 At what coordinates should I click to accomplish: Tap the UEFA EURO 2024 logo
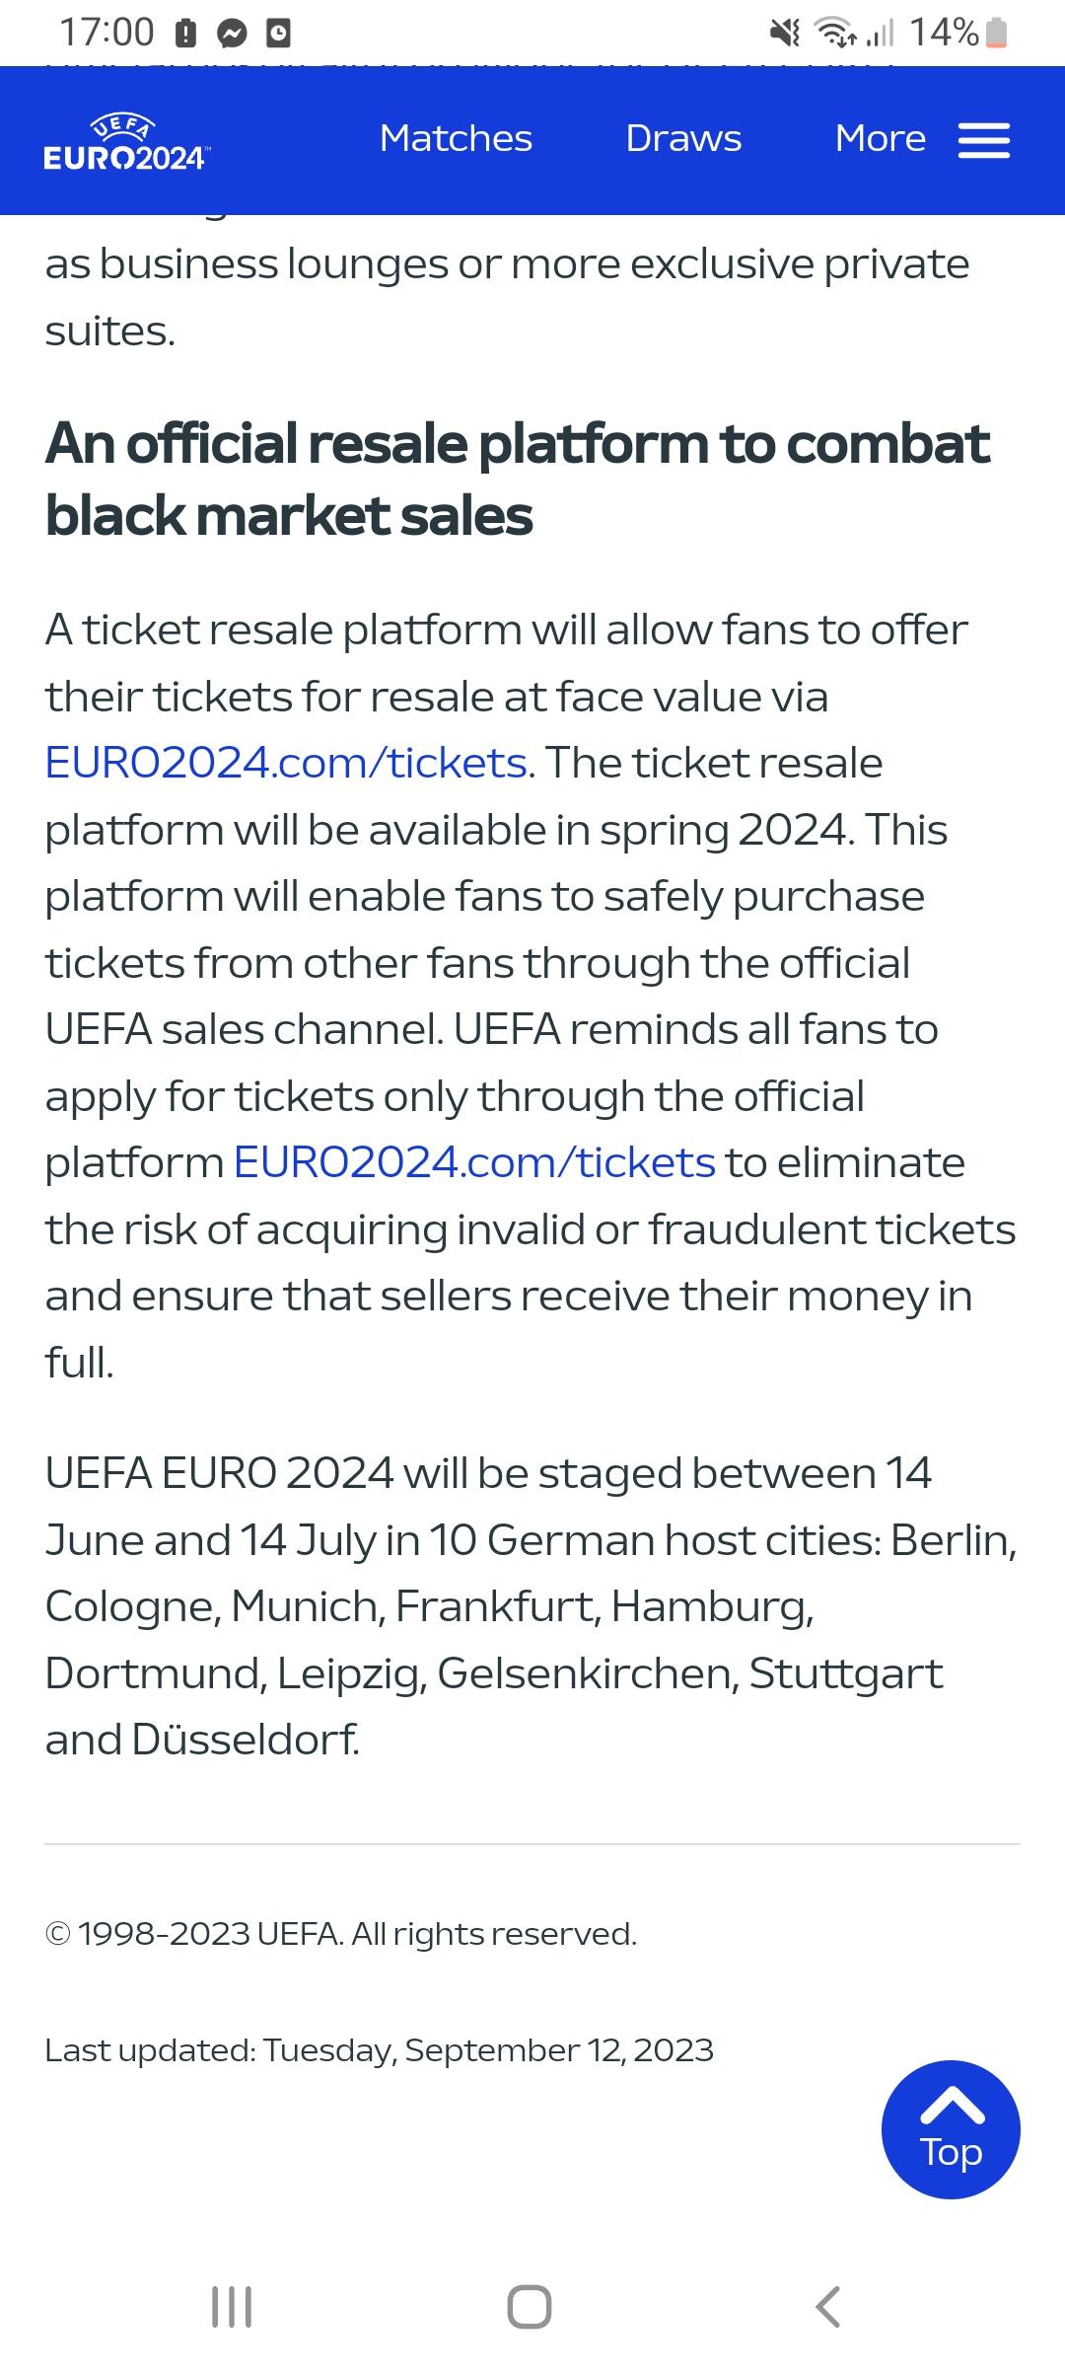click(x=125, y=144)
